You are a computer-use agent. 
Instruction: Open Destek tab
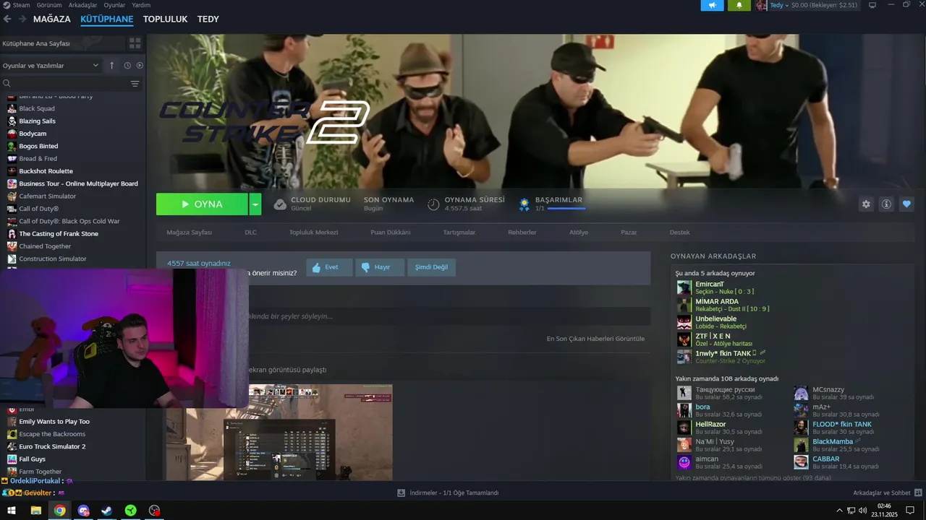coord(679,233)
